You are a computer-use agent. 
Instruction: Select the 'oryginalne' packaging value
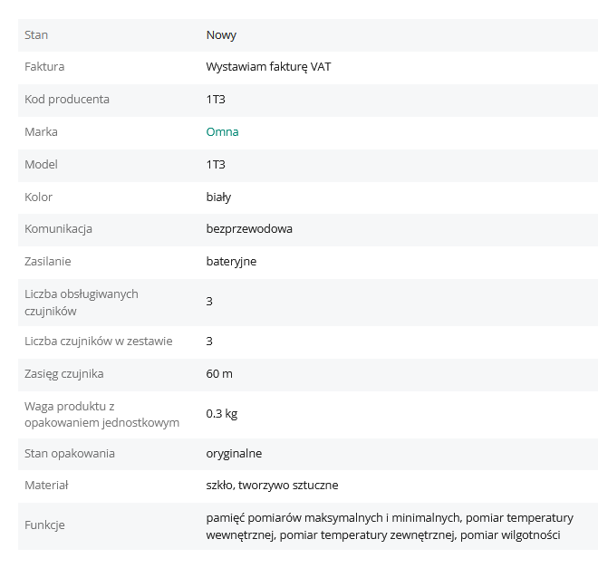point(234,454)
